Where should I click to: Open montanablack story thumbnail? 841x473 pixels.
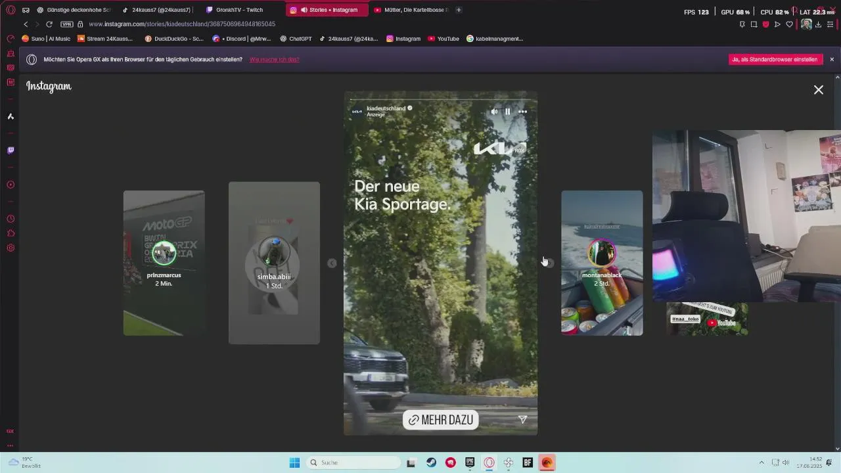pos(602,263)
